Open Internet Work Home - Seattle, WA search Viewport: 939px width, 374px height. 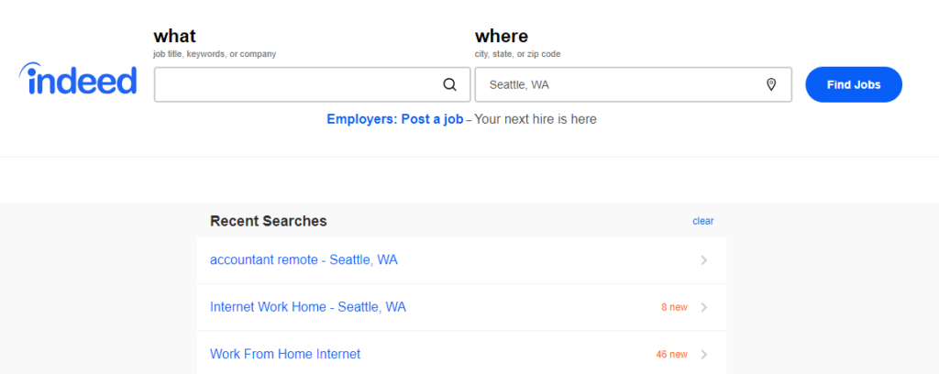(x=308, y=307)
